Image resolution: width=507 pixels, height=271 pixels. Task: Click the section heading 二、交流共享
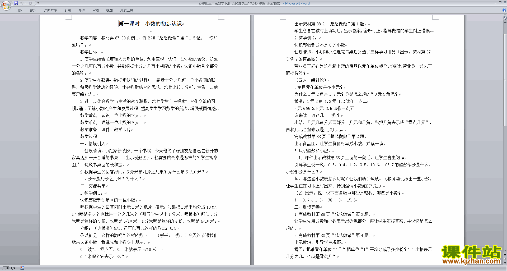(x=93, y=186)
